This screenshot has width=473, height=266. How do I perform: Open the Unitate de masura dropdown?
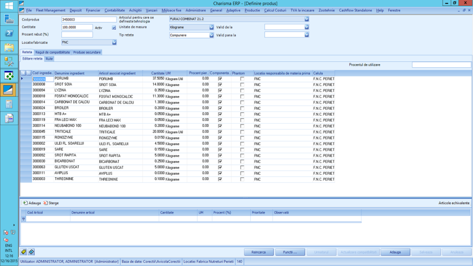coord(212,27)
